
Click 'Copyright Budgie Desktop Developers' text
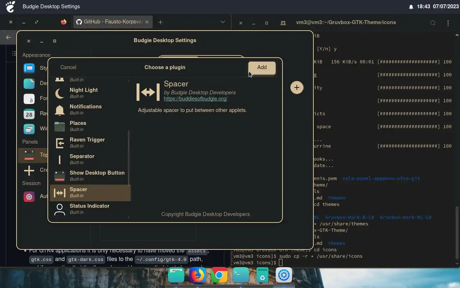point(206,214)
